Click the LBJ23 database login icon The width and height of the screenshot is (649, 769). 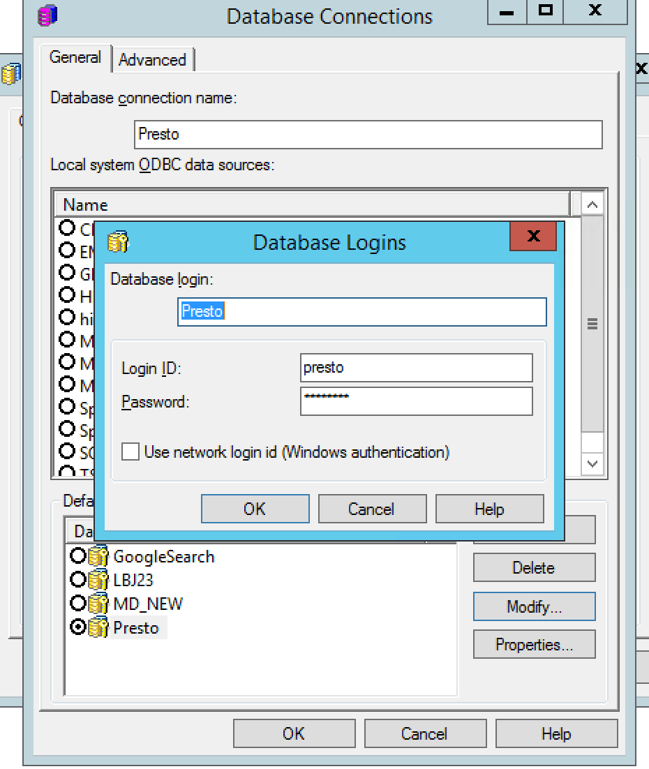click(98, 580)
